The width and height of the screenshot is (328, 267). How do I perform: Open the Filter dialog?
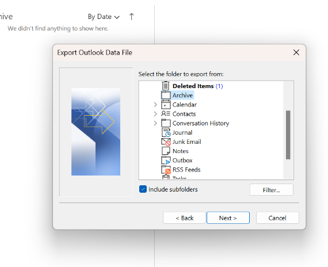click(271, 190)
